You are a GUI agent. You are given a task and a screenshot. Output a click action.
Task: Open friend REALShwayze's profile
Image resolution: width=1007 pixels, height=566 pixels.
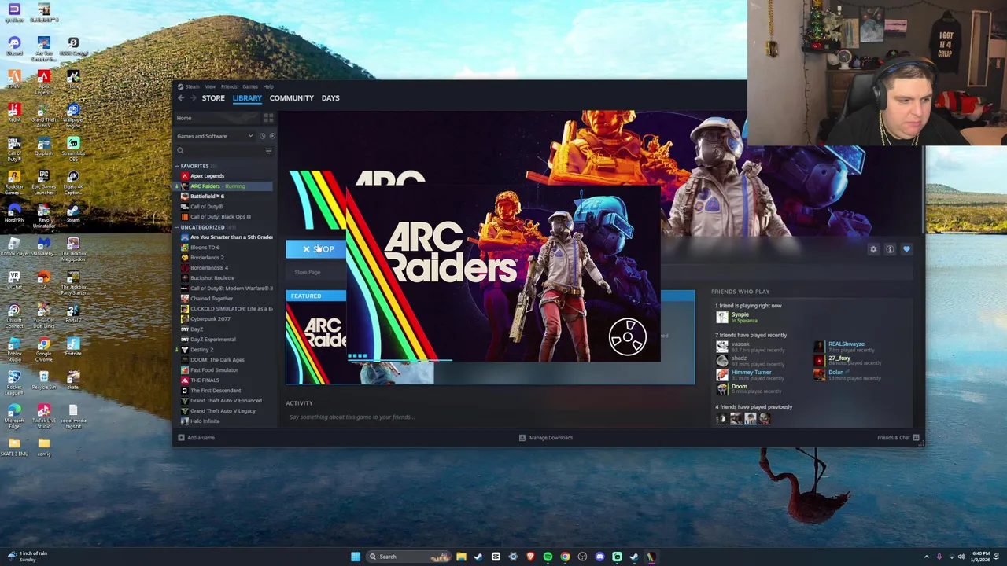[847, 344]
